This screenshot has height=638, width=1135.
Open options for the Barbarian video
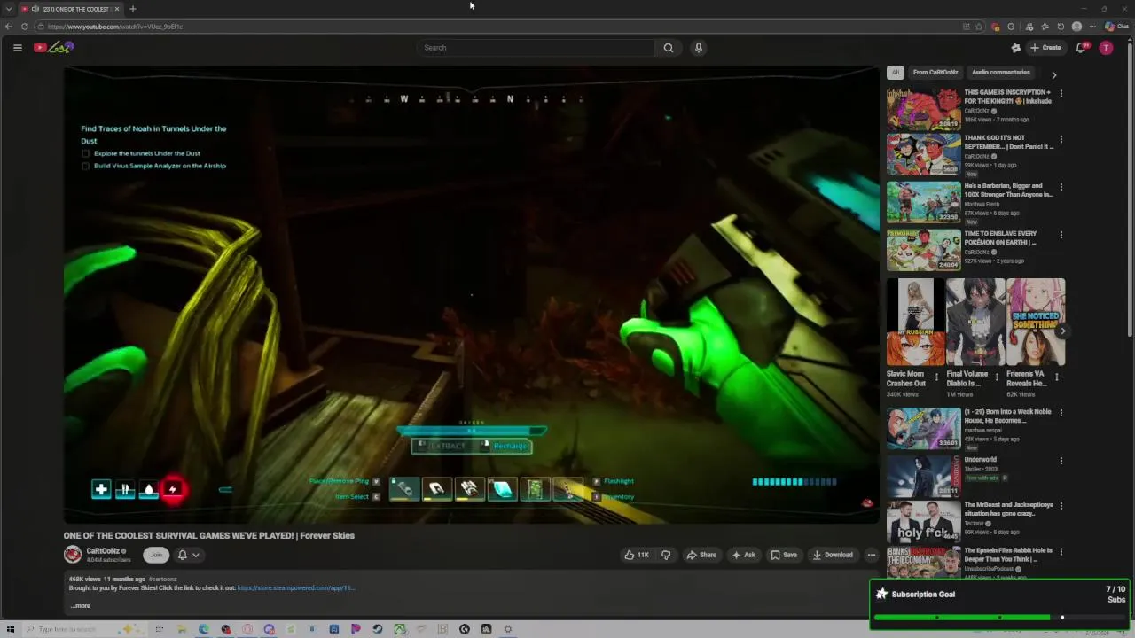click(1061, 187)
